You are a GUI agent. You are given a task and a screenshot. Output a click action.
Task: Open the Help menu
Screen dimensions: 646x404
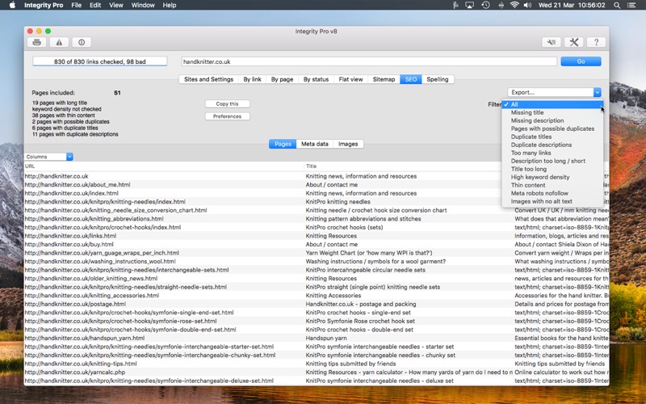(170, 5)
